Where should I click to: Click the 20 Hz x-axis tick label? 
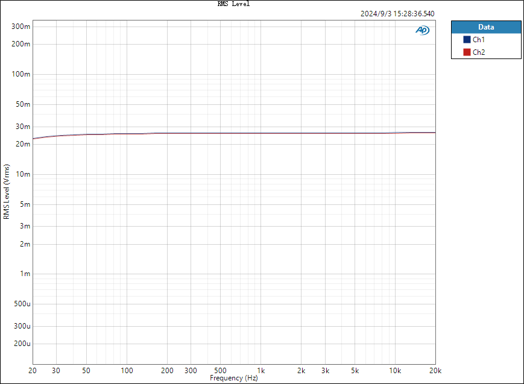[33, 371]
